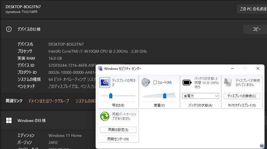
Task: Click the battery status icon
Action: pos(187,83)
